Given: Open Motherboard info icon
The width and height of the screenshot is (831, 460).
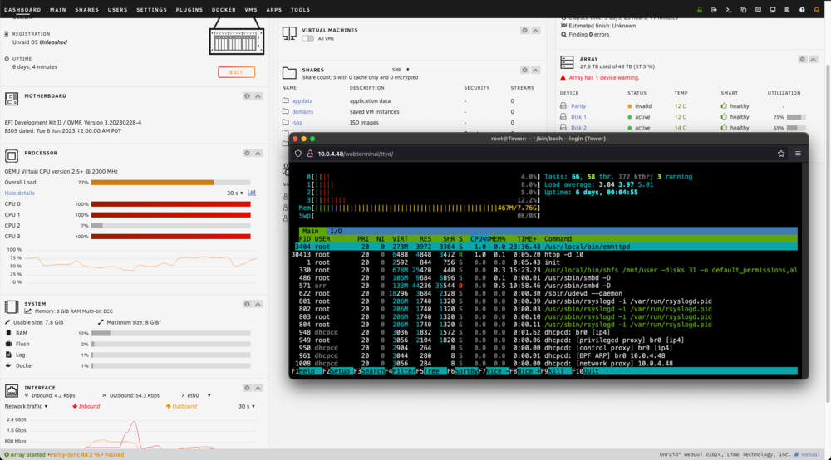Looking at the screenshot, I should pyautogui.click(x=247, y=96).
